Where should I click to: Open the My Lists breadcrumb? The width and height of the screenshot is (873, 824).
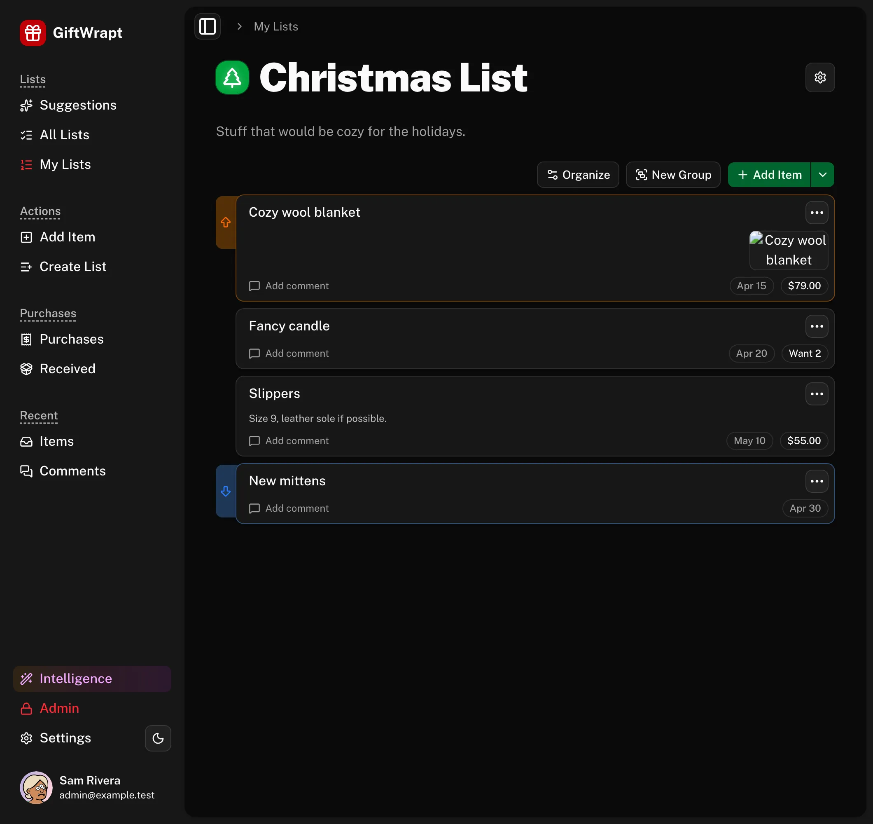(276, 26)
